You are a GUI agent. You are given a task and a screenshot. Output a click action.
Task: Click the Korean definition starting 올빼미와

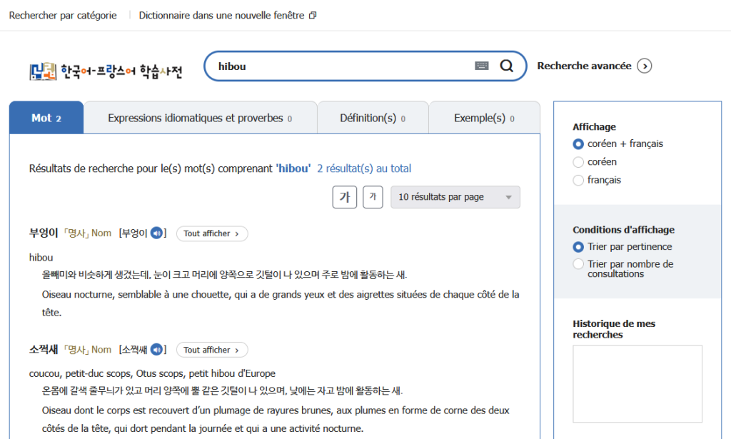click(x=224, y=275)
